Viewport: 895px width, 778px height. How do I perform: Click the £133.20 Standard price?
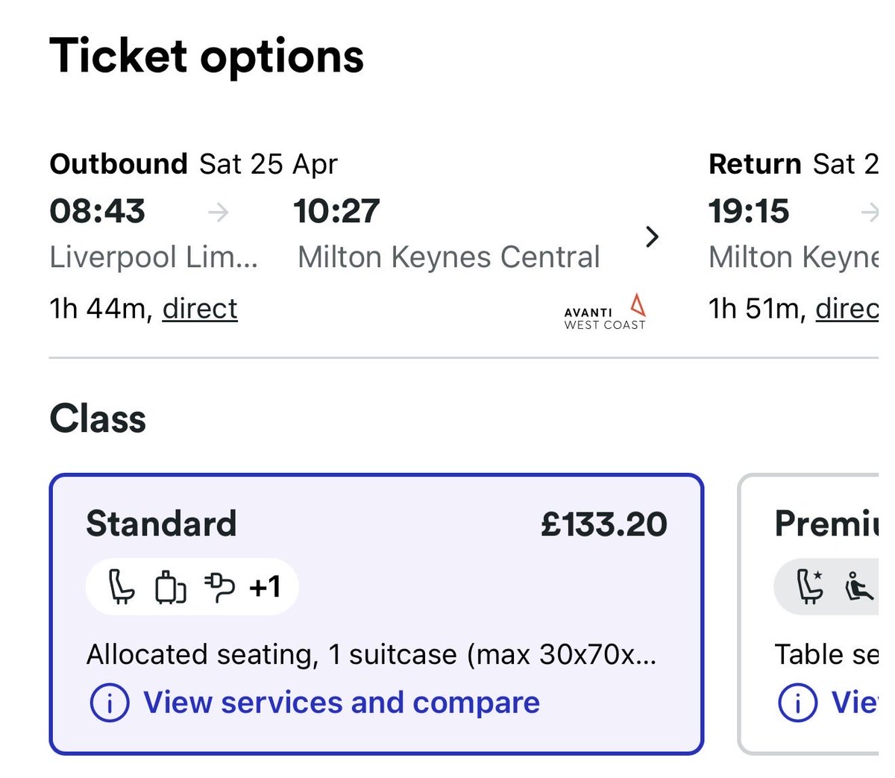tap(603, 524)
